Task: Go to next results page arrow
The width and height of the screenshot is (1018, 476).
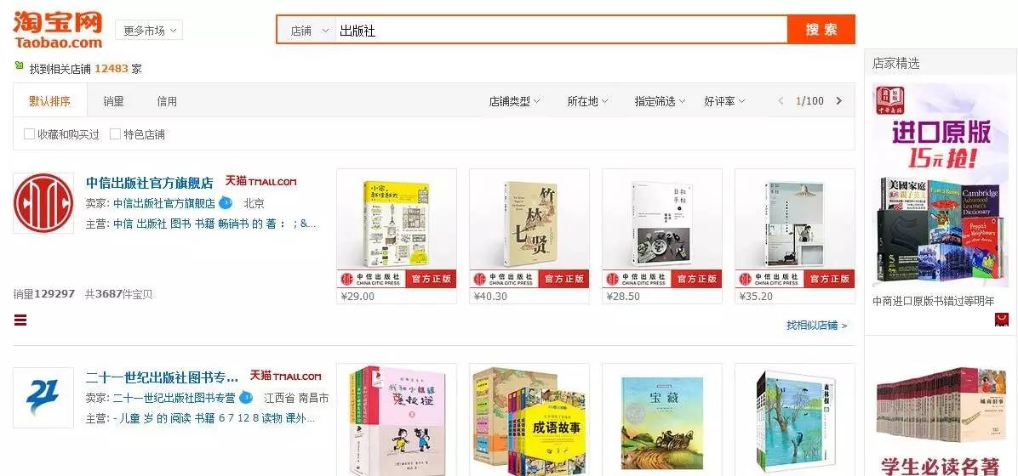Action: 838,101
